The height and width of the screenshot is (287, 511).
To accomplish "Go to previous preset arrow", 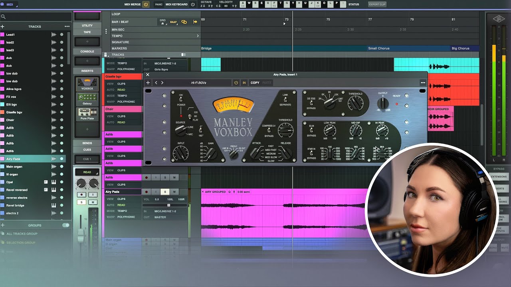I will (156, 83).
